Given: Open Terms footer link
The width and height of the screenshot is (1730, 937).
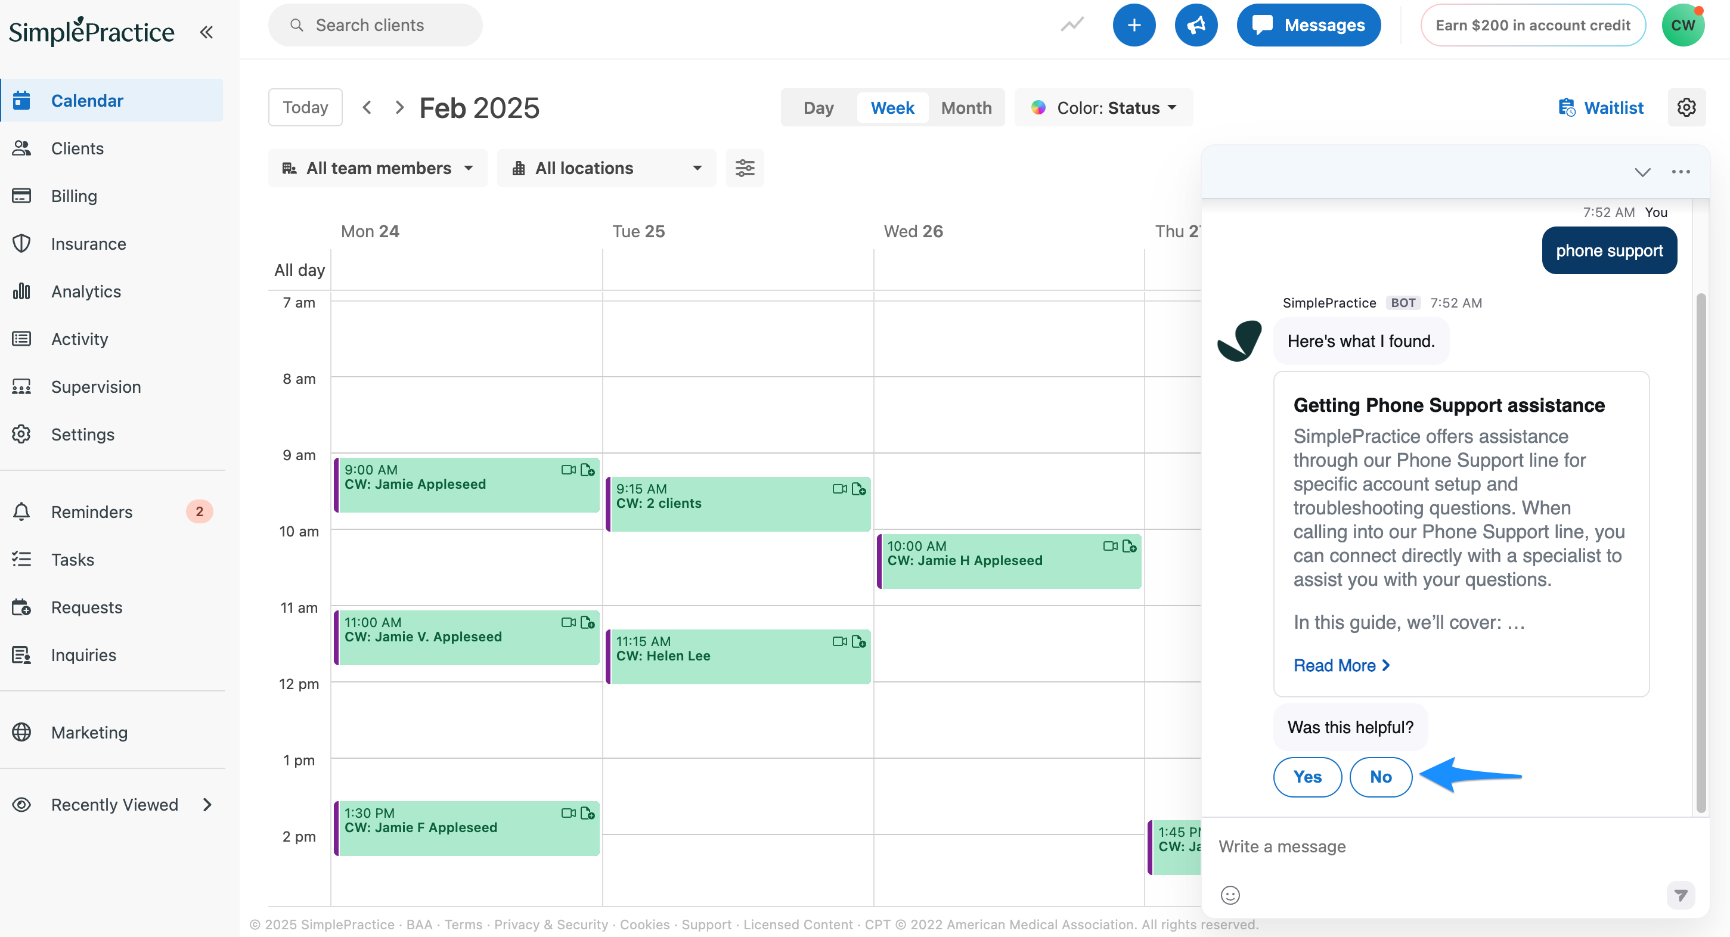Looking at the screenshot, I should pos(463,924).
